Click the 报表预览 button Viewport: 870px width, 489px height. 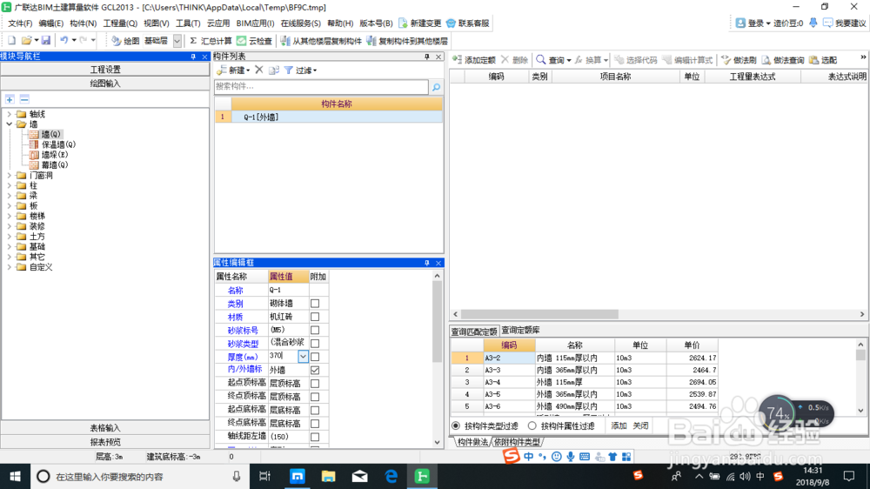105,442
